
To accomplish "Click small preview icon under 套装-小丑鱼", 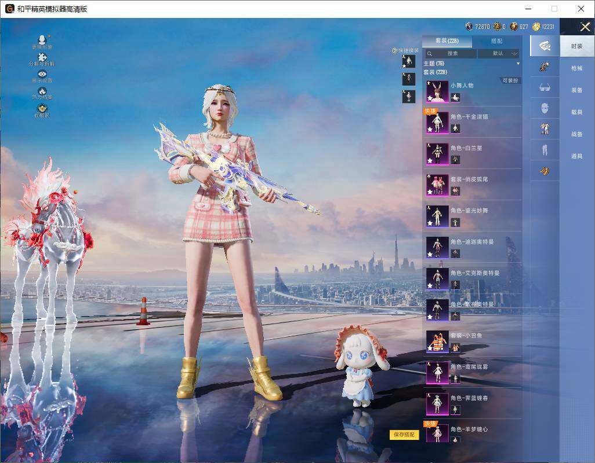I will (x=455, y=347).
